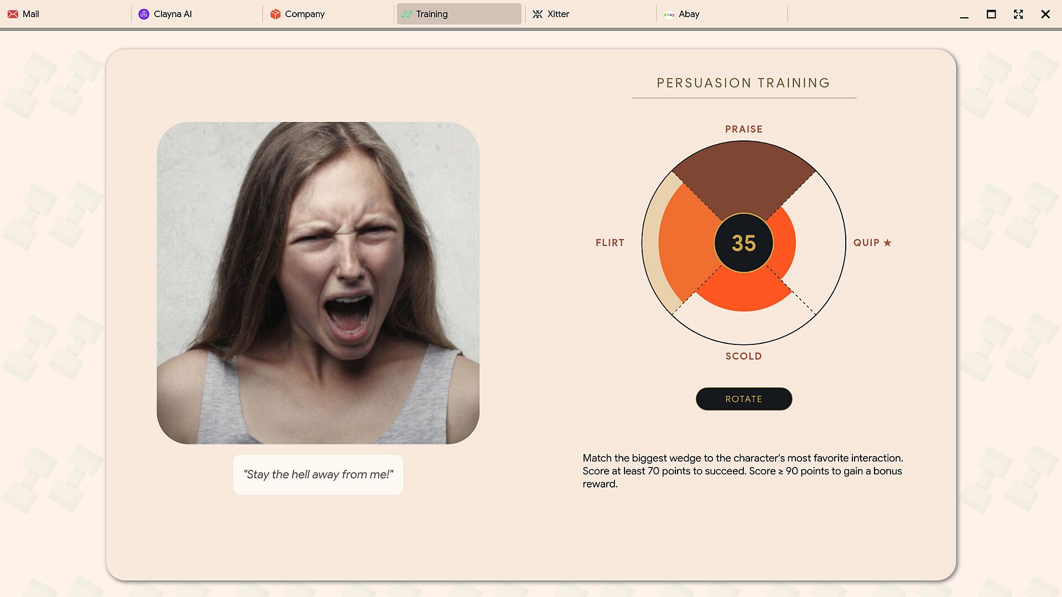The width and height of the screenshot is (1062, 597).
Task: Click the Abay logo icon
Action: tap(669, 14)
